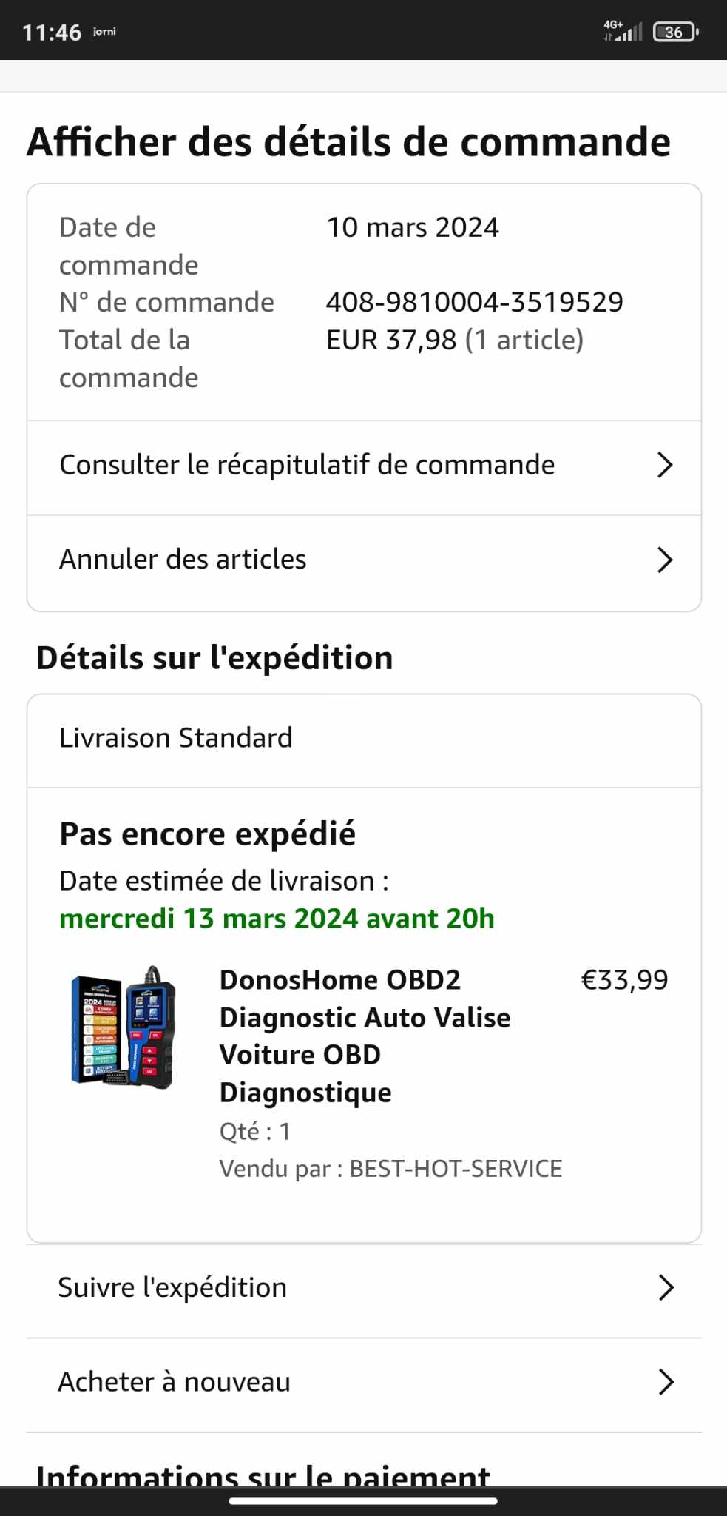
Task: Tap the bottom home gesture bar
Action: click(x=363, y=1501)
